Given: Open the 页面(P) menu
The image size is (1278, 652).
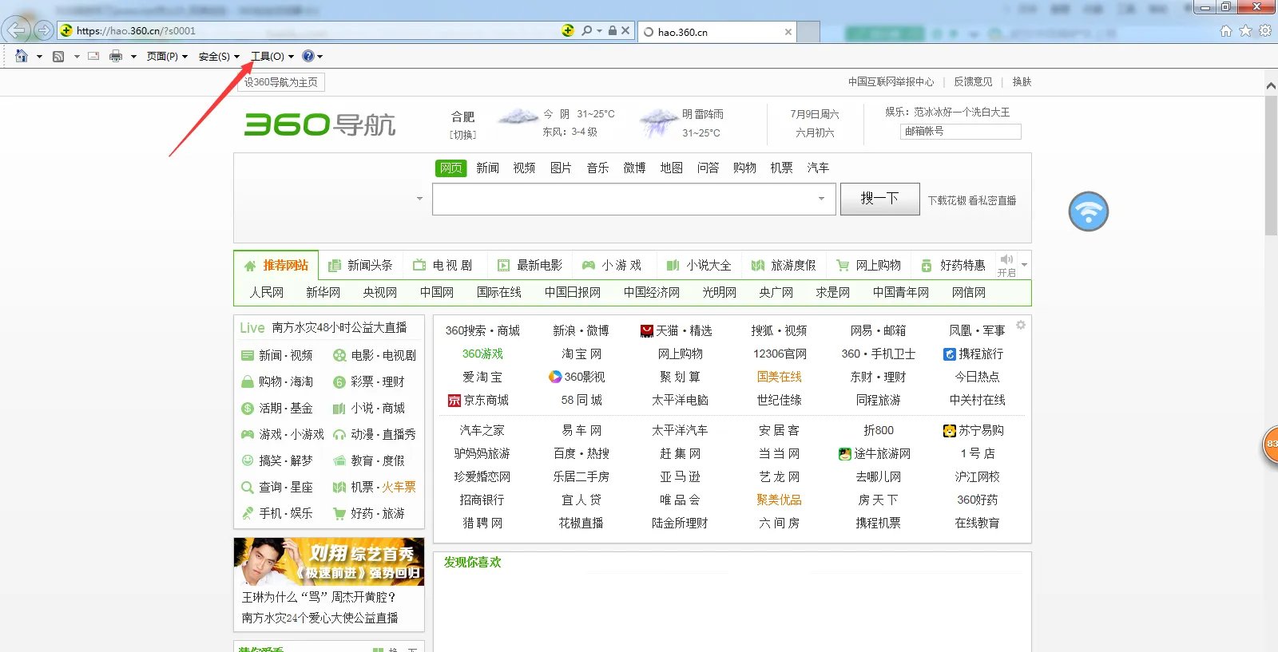Looking at the screenshot, I should point(167,57).
